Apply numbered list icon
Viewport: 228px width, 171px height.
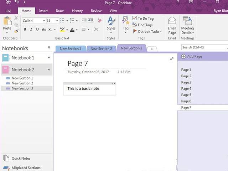pyautogui.click(x=72, y=21)
